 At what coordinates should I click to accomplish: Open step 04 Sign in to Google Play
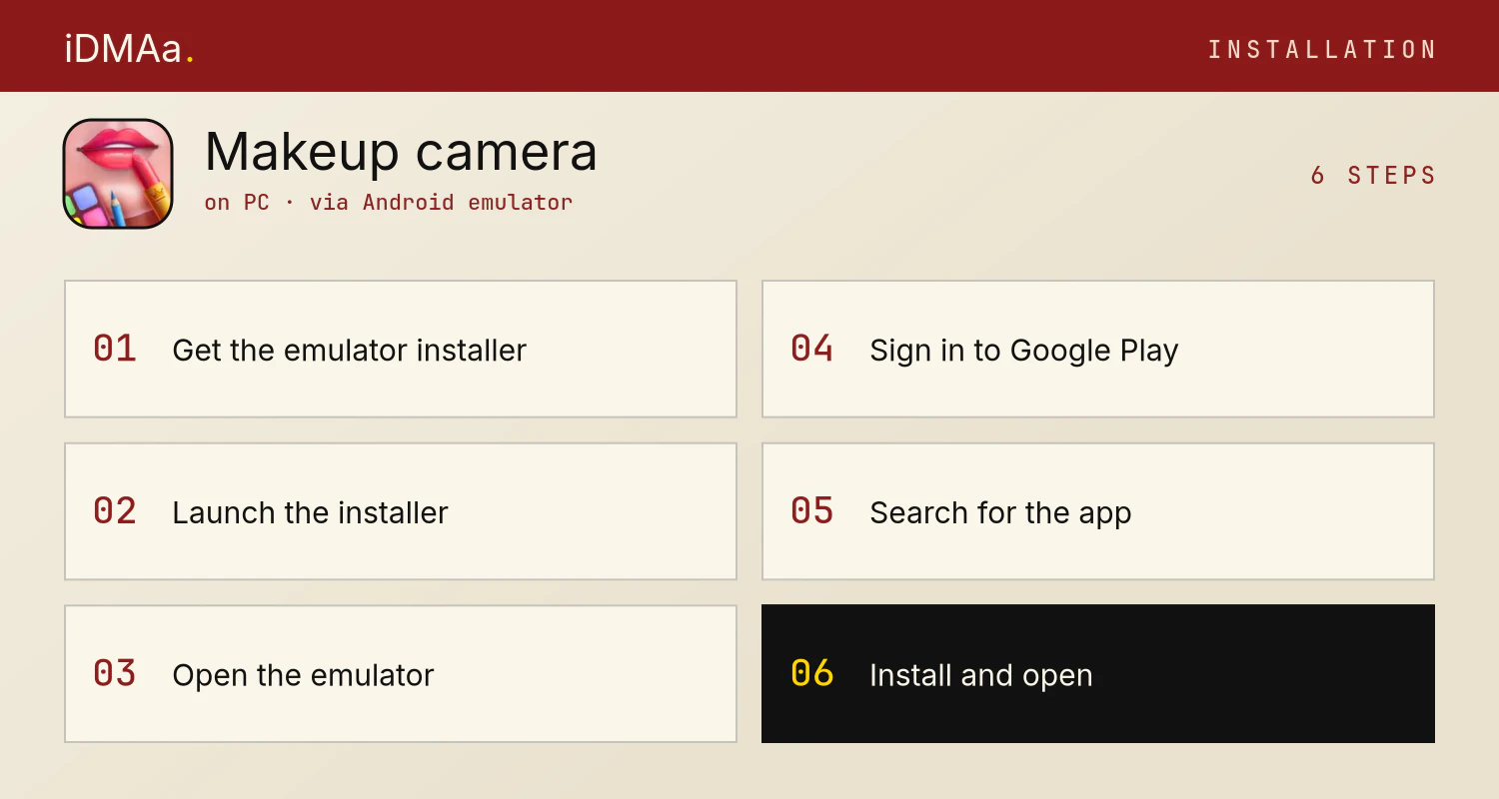[1098, 349]
